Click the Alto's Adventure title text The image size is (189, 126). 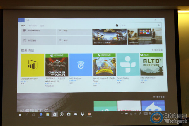[148, 78]
